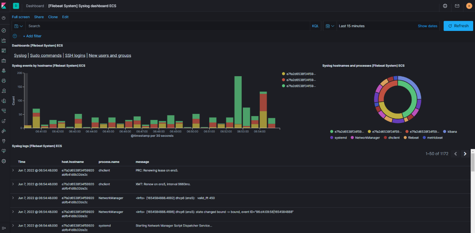Expand the side navigation at bottom left

[4, 228]
